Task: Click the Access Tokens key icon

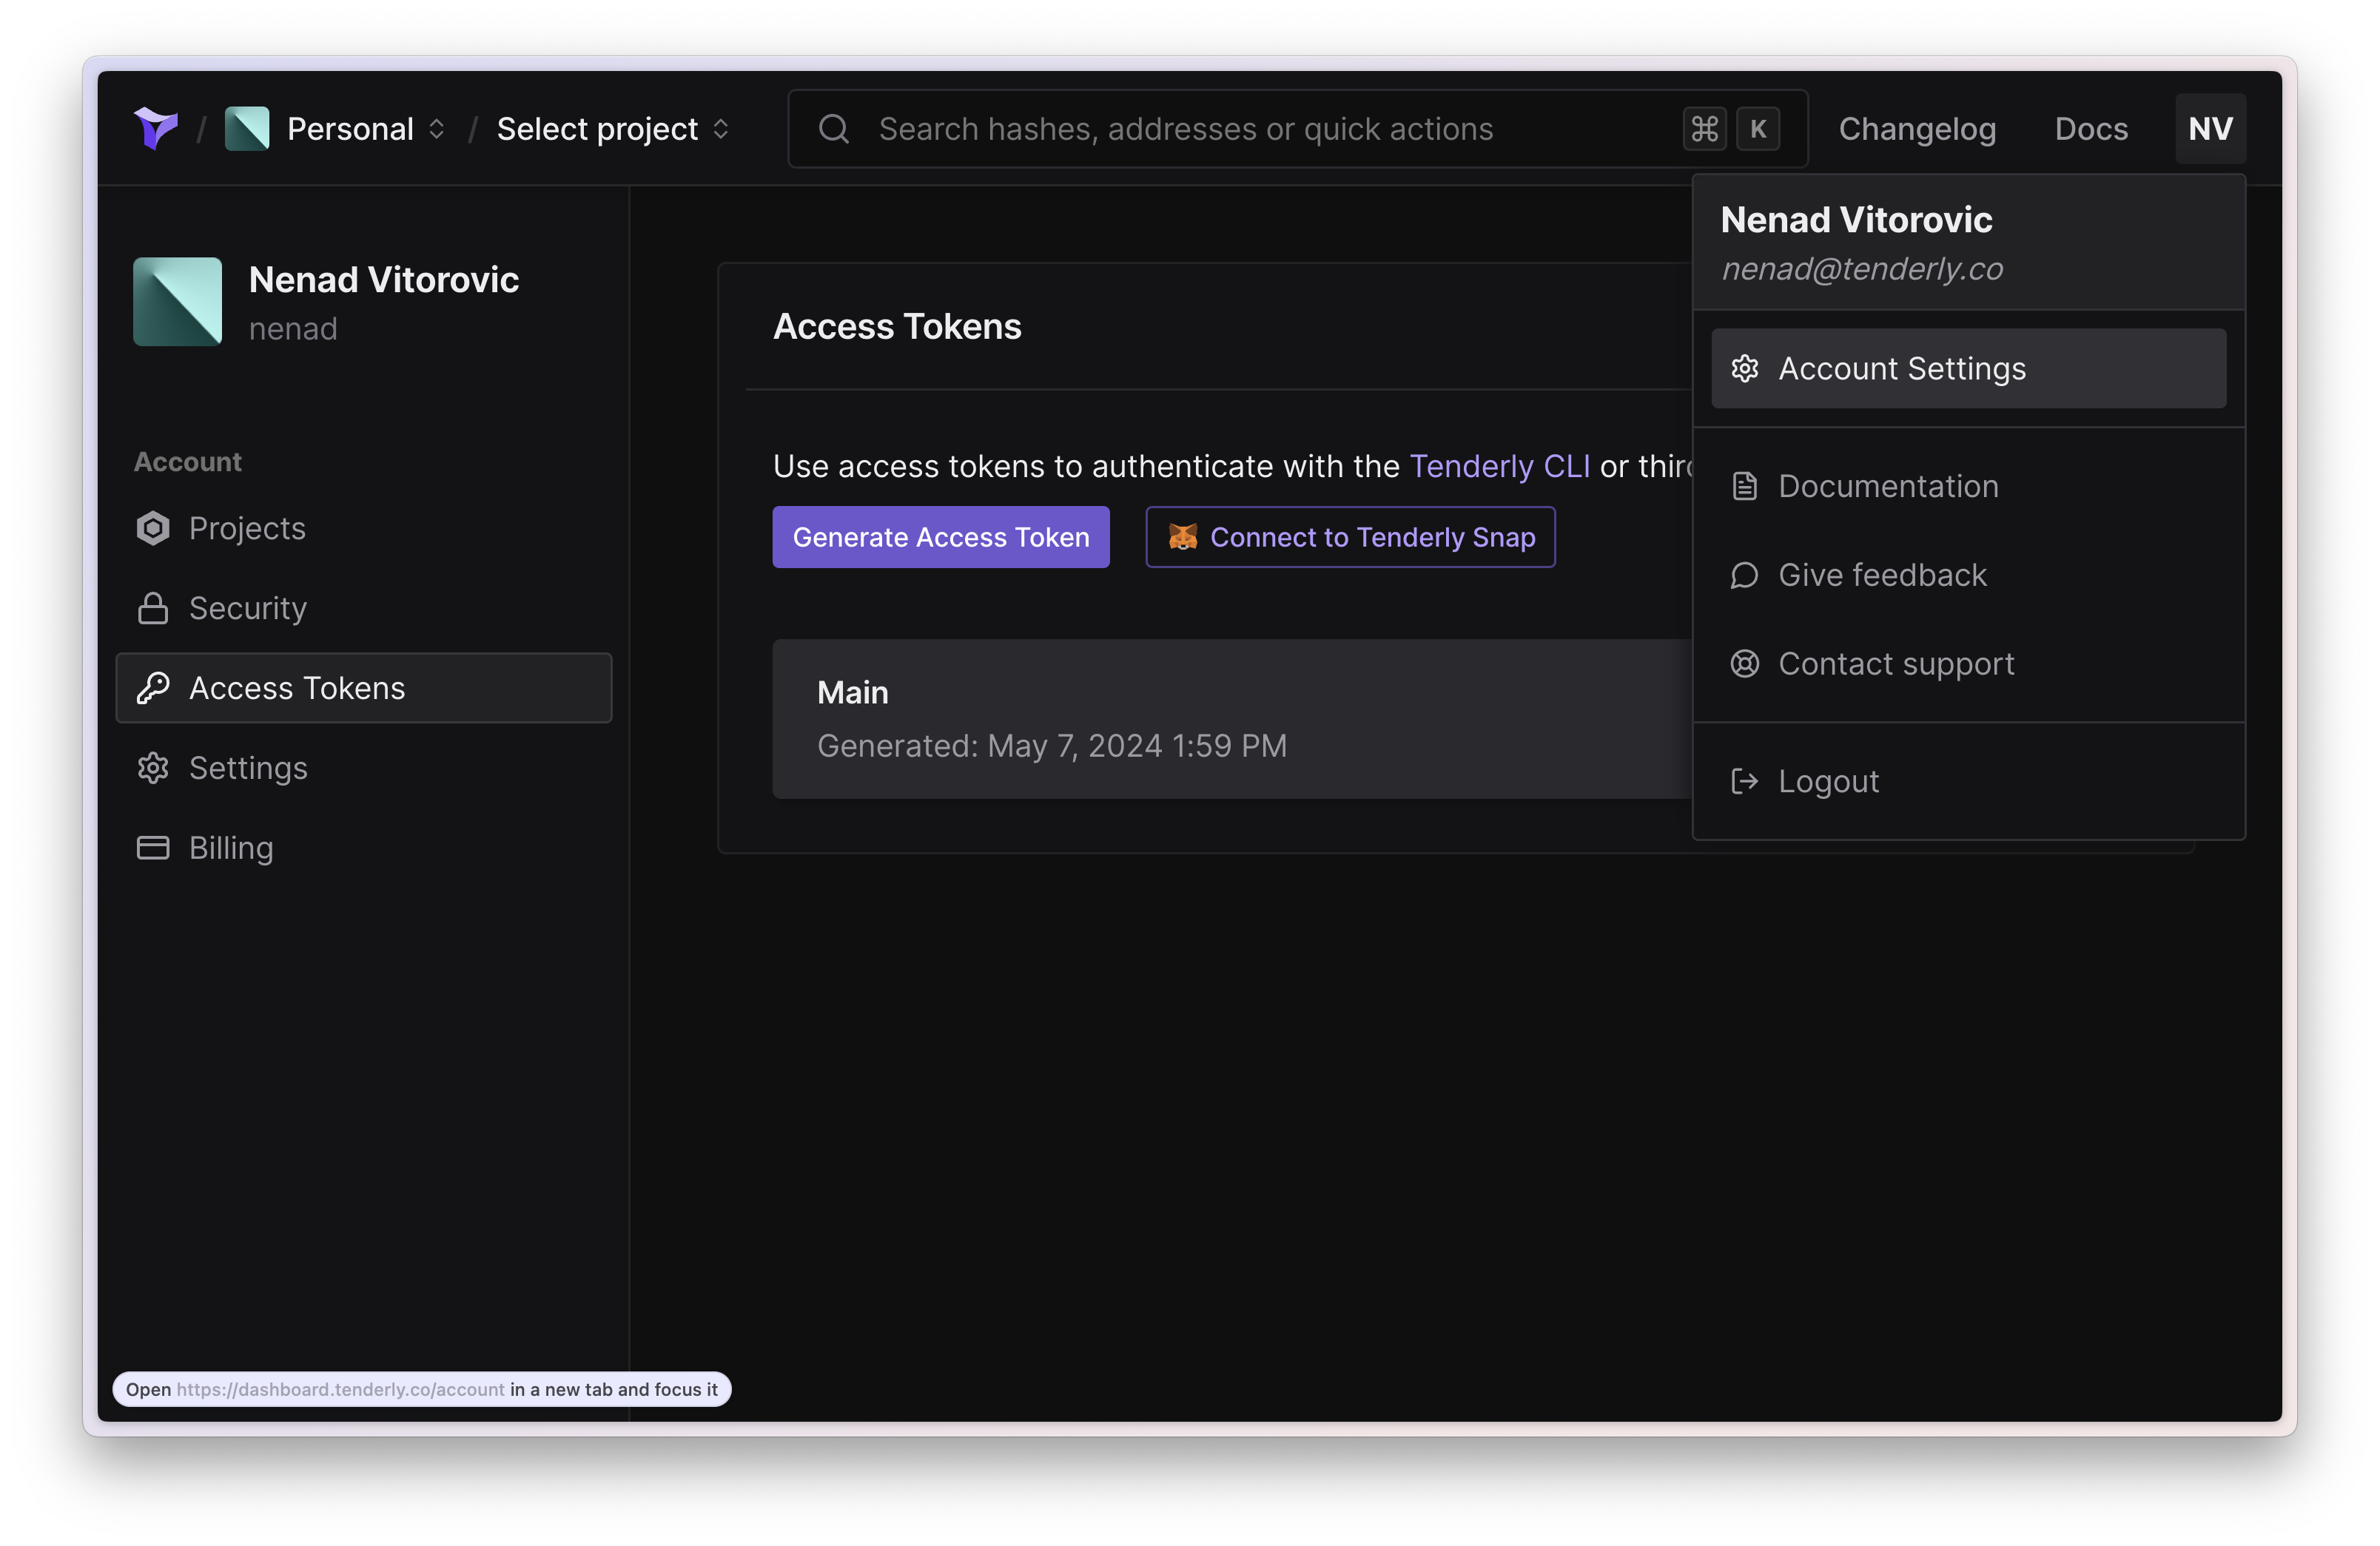Action: [153, 687]
